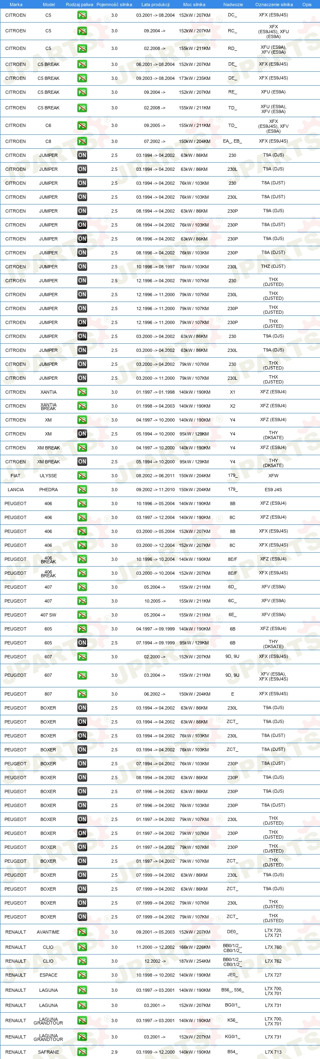Image resolution: width=320 pixels, height=1059 pixels.
Task: Click the ON diesel icon in Peugeot 605 2.5 row
Action: point(82,642)
